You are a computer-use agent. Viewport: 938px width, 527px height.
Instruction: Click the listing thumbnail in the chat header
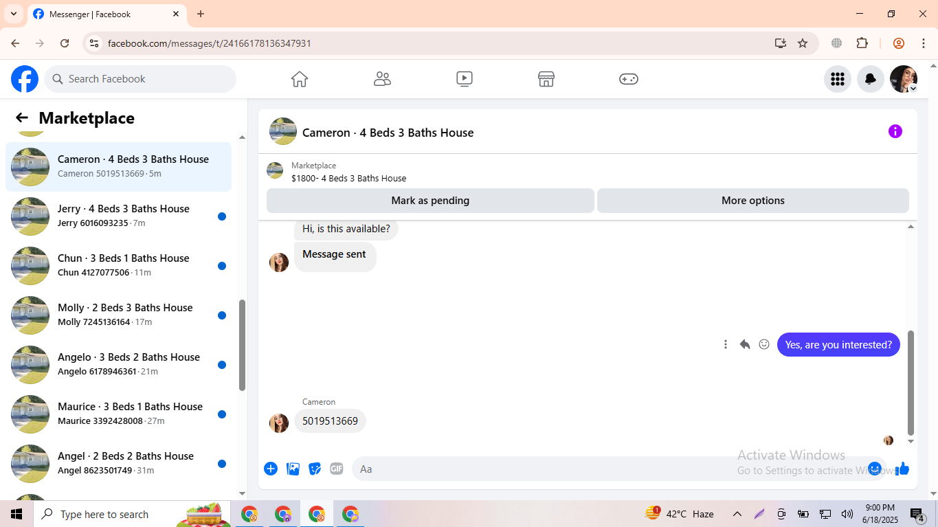[x=283, y=131]
